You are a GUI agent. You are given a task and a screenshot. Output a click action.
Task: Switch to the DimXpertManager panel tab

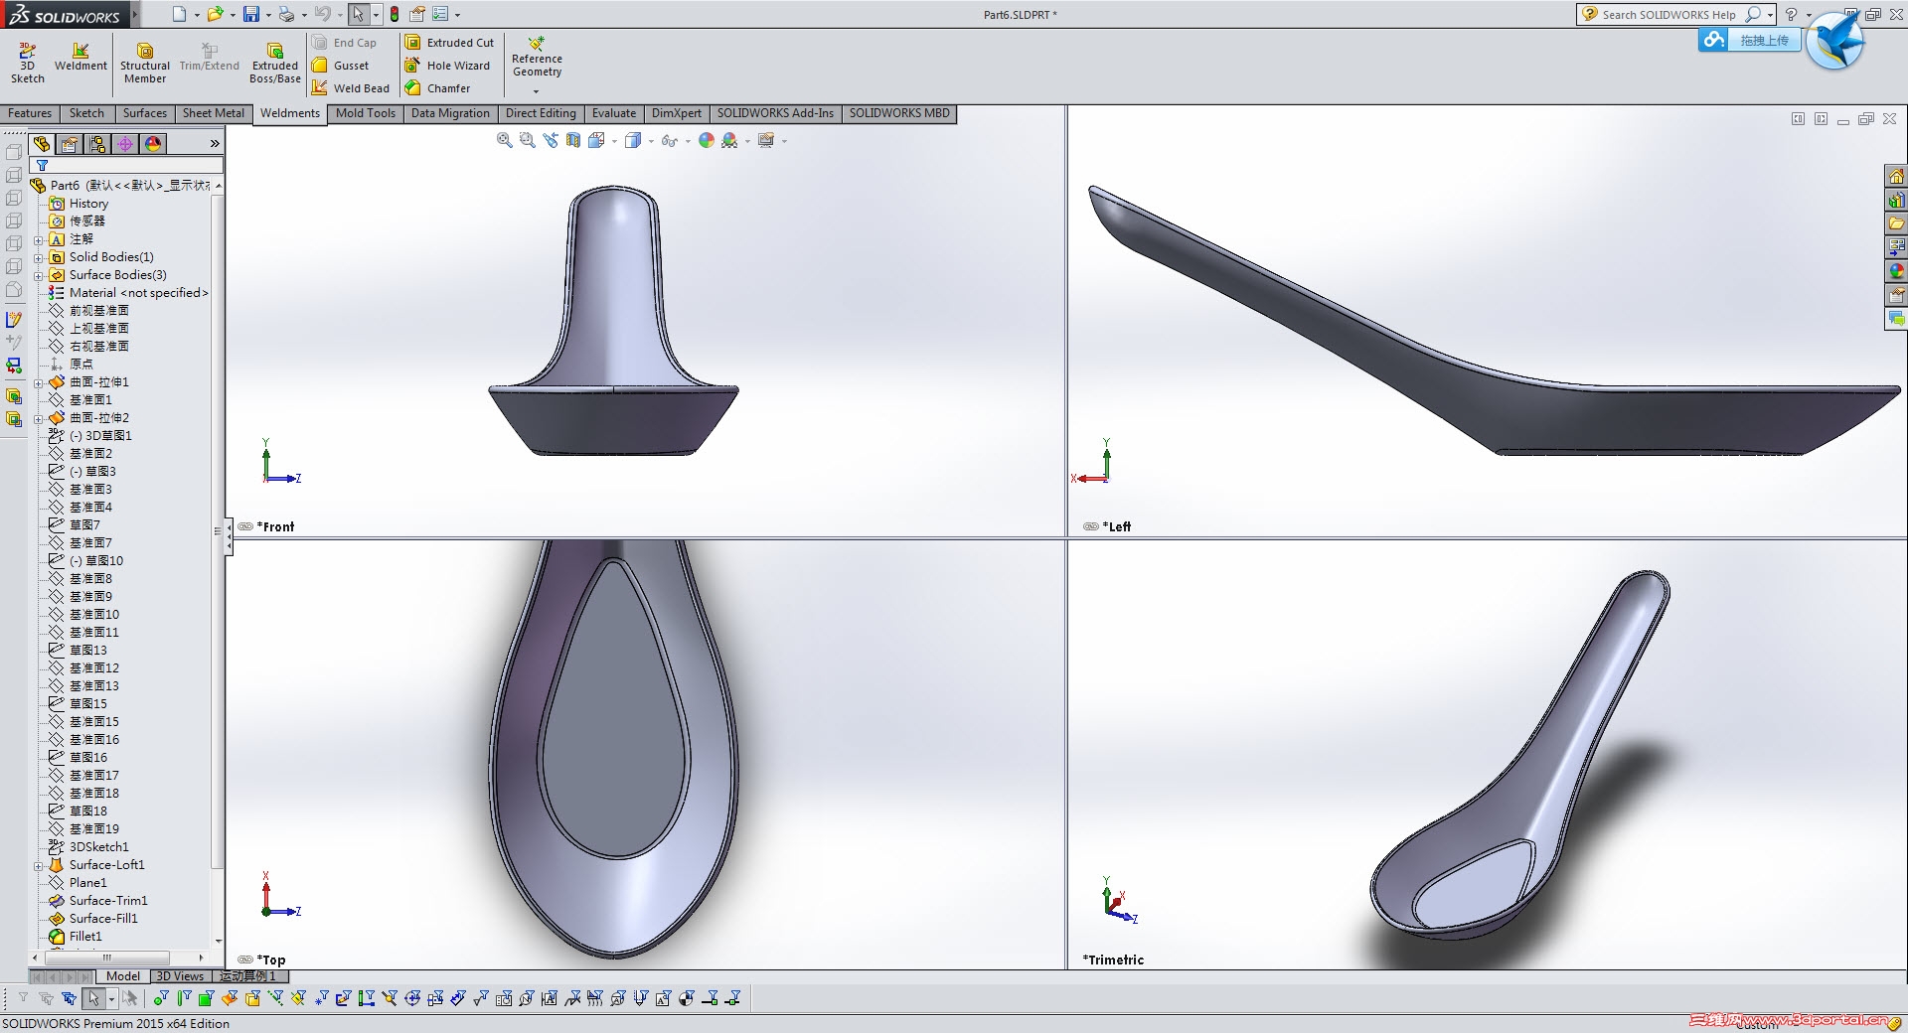coord(125,144)
